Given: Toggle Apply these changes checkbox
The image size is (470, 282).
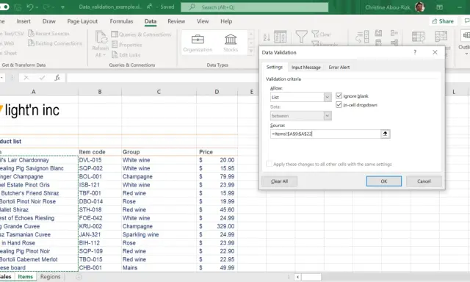Looking at the screenshot, I should pyautogui.click(x=270, y=164).
